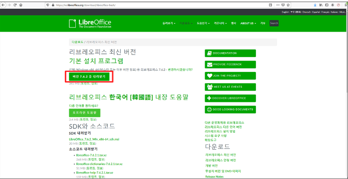Click the LibreOffice logo
Image resolution: width=348 pixels, height=179 pixels.
point(90,23)
